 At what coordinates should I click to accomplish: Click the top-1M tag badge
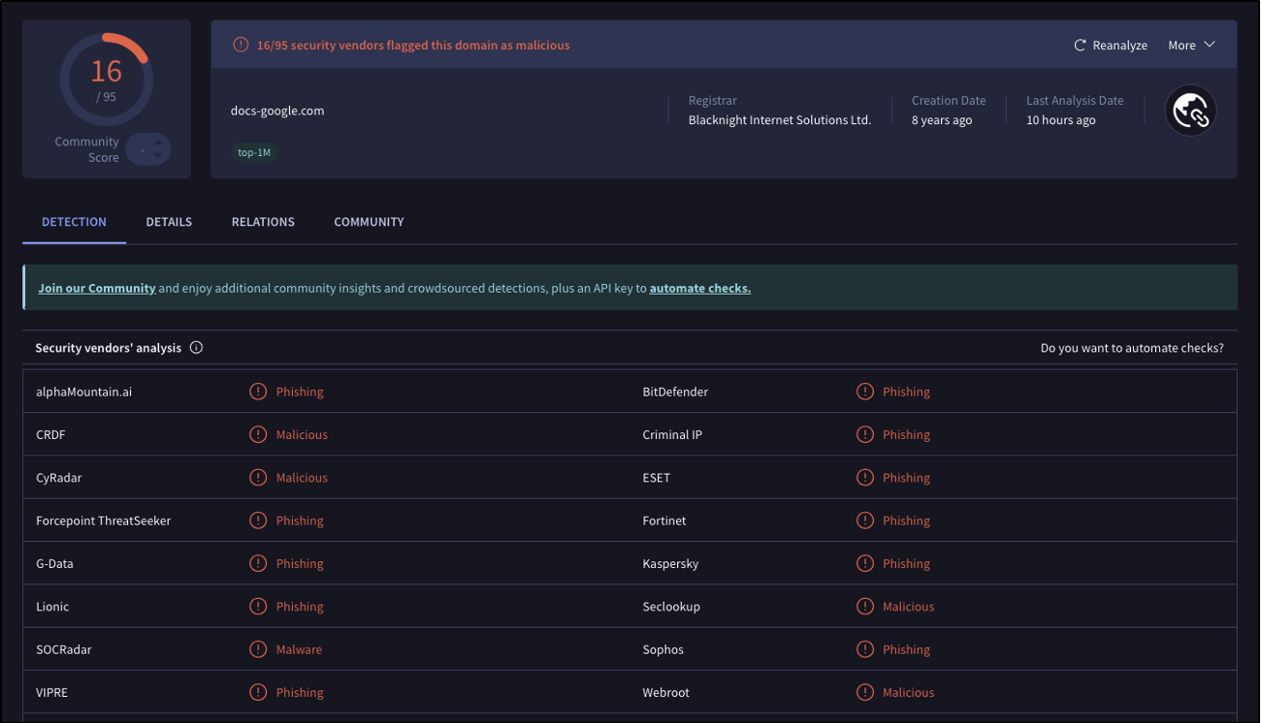[254, 152]
